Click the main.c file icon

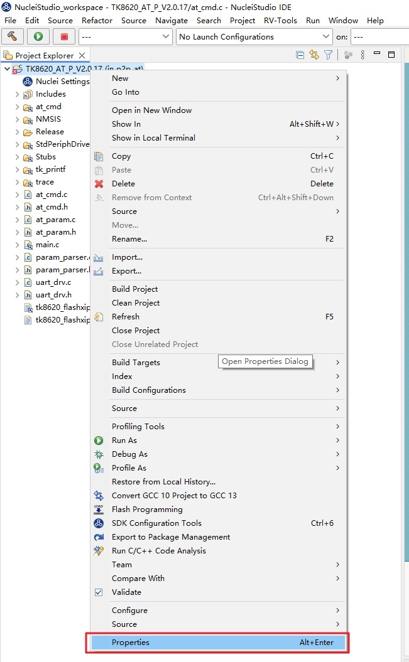[x=28, y=245]
